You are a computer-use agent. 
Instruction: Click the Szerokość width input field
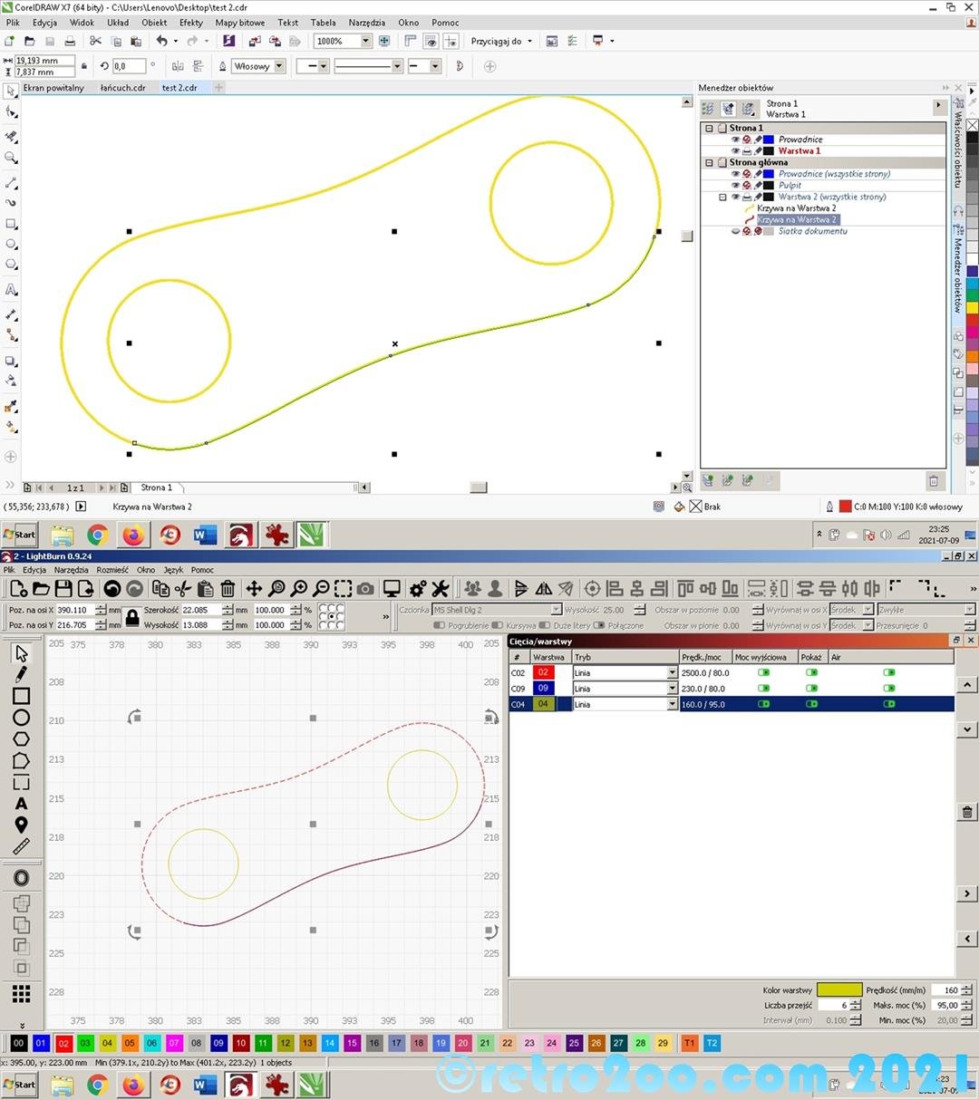tap(199, 610)
